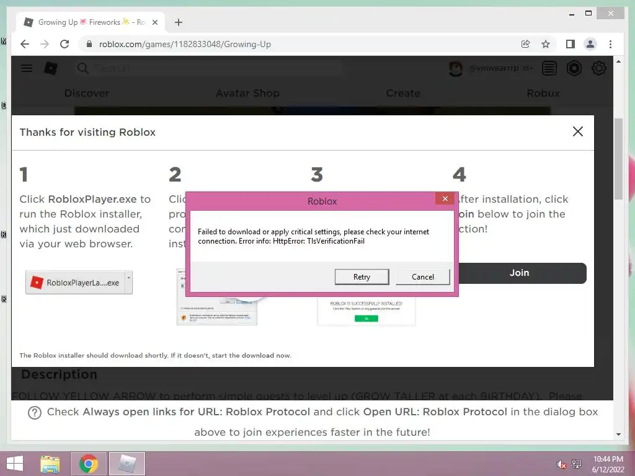Screen dimensions: 635x476
Task: Click Chrome in the taskbar
Action: tap(89, 464)
